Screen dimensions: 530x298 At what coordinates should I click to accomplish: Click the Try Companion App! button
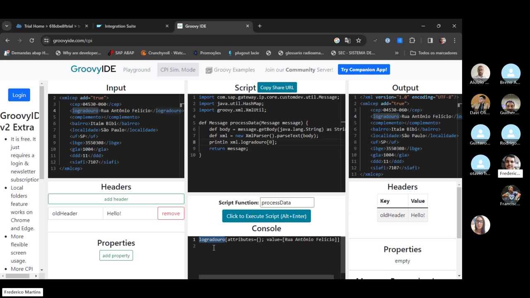point(364,70)
